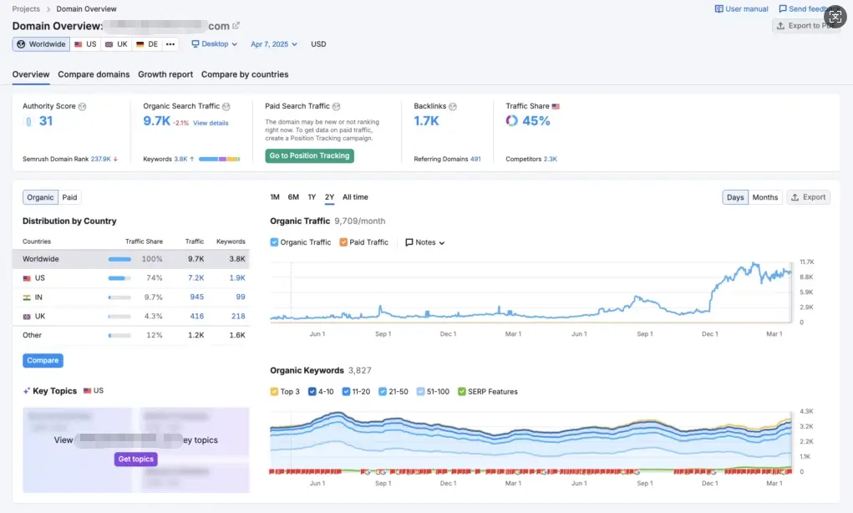Open the Growth report tab
Viewport: 853px width, 513px height.
pyautogui.click(x=165, y=74)
